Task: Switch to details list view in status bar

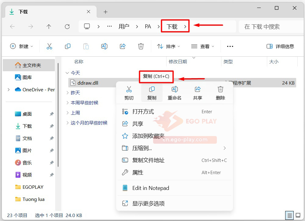Action: pos(289,215)
